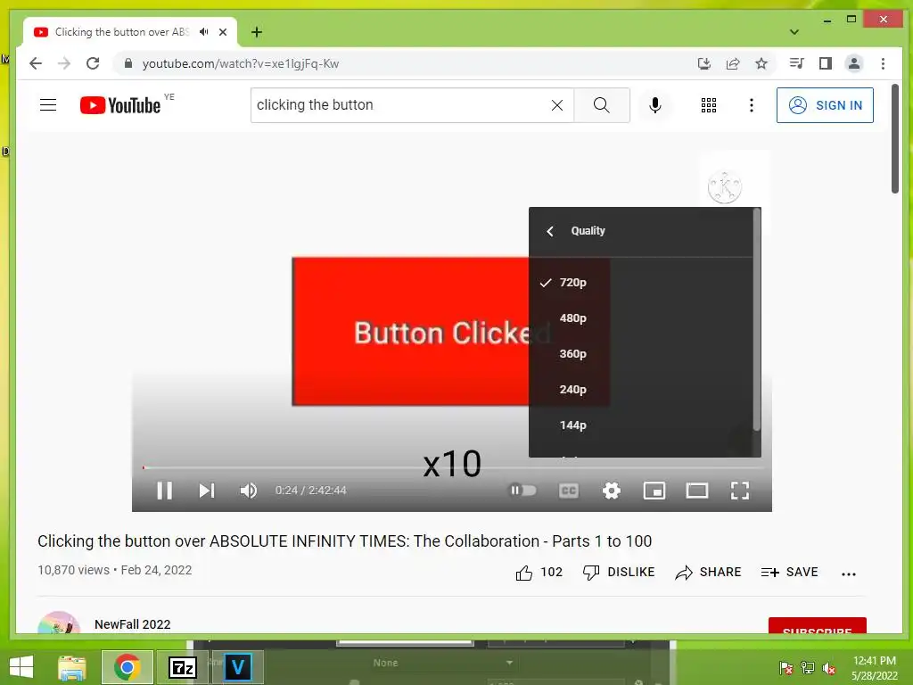Open 7-Zip from taskbar
The height and width of the screenshot is (685, 913).
click(x=182, y=667)
